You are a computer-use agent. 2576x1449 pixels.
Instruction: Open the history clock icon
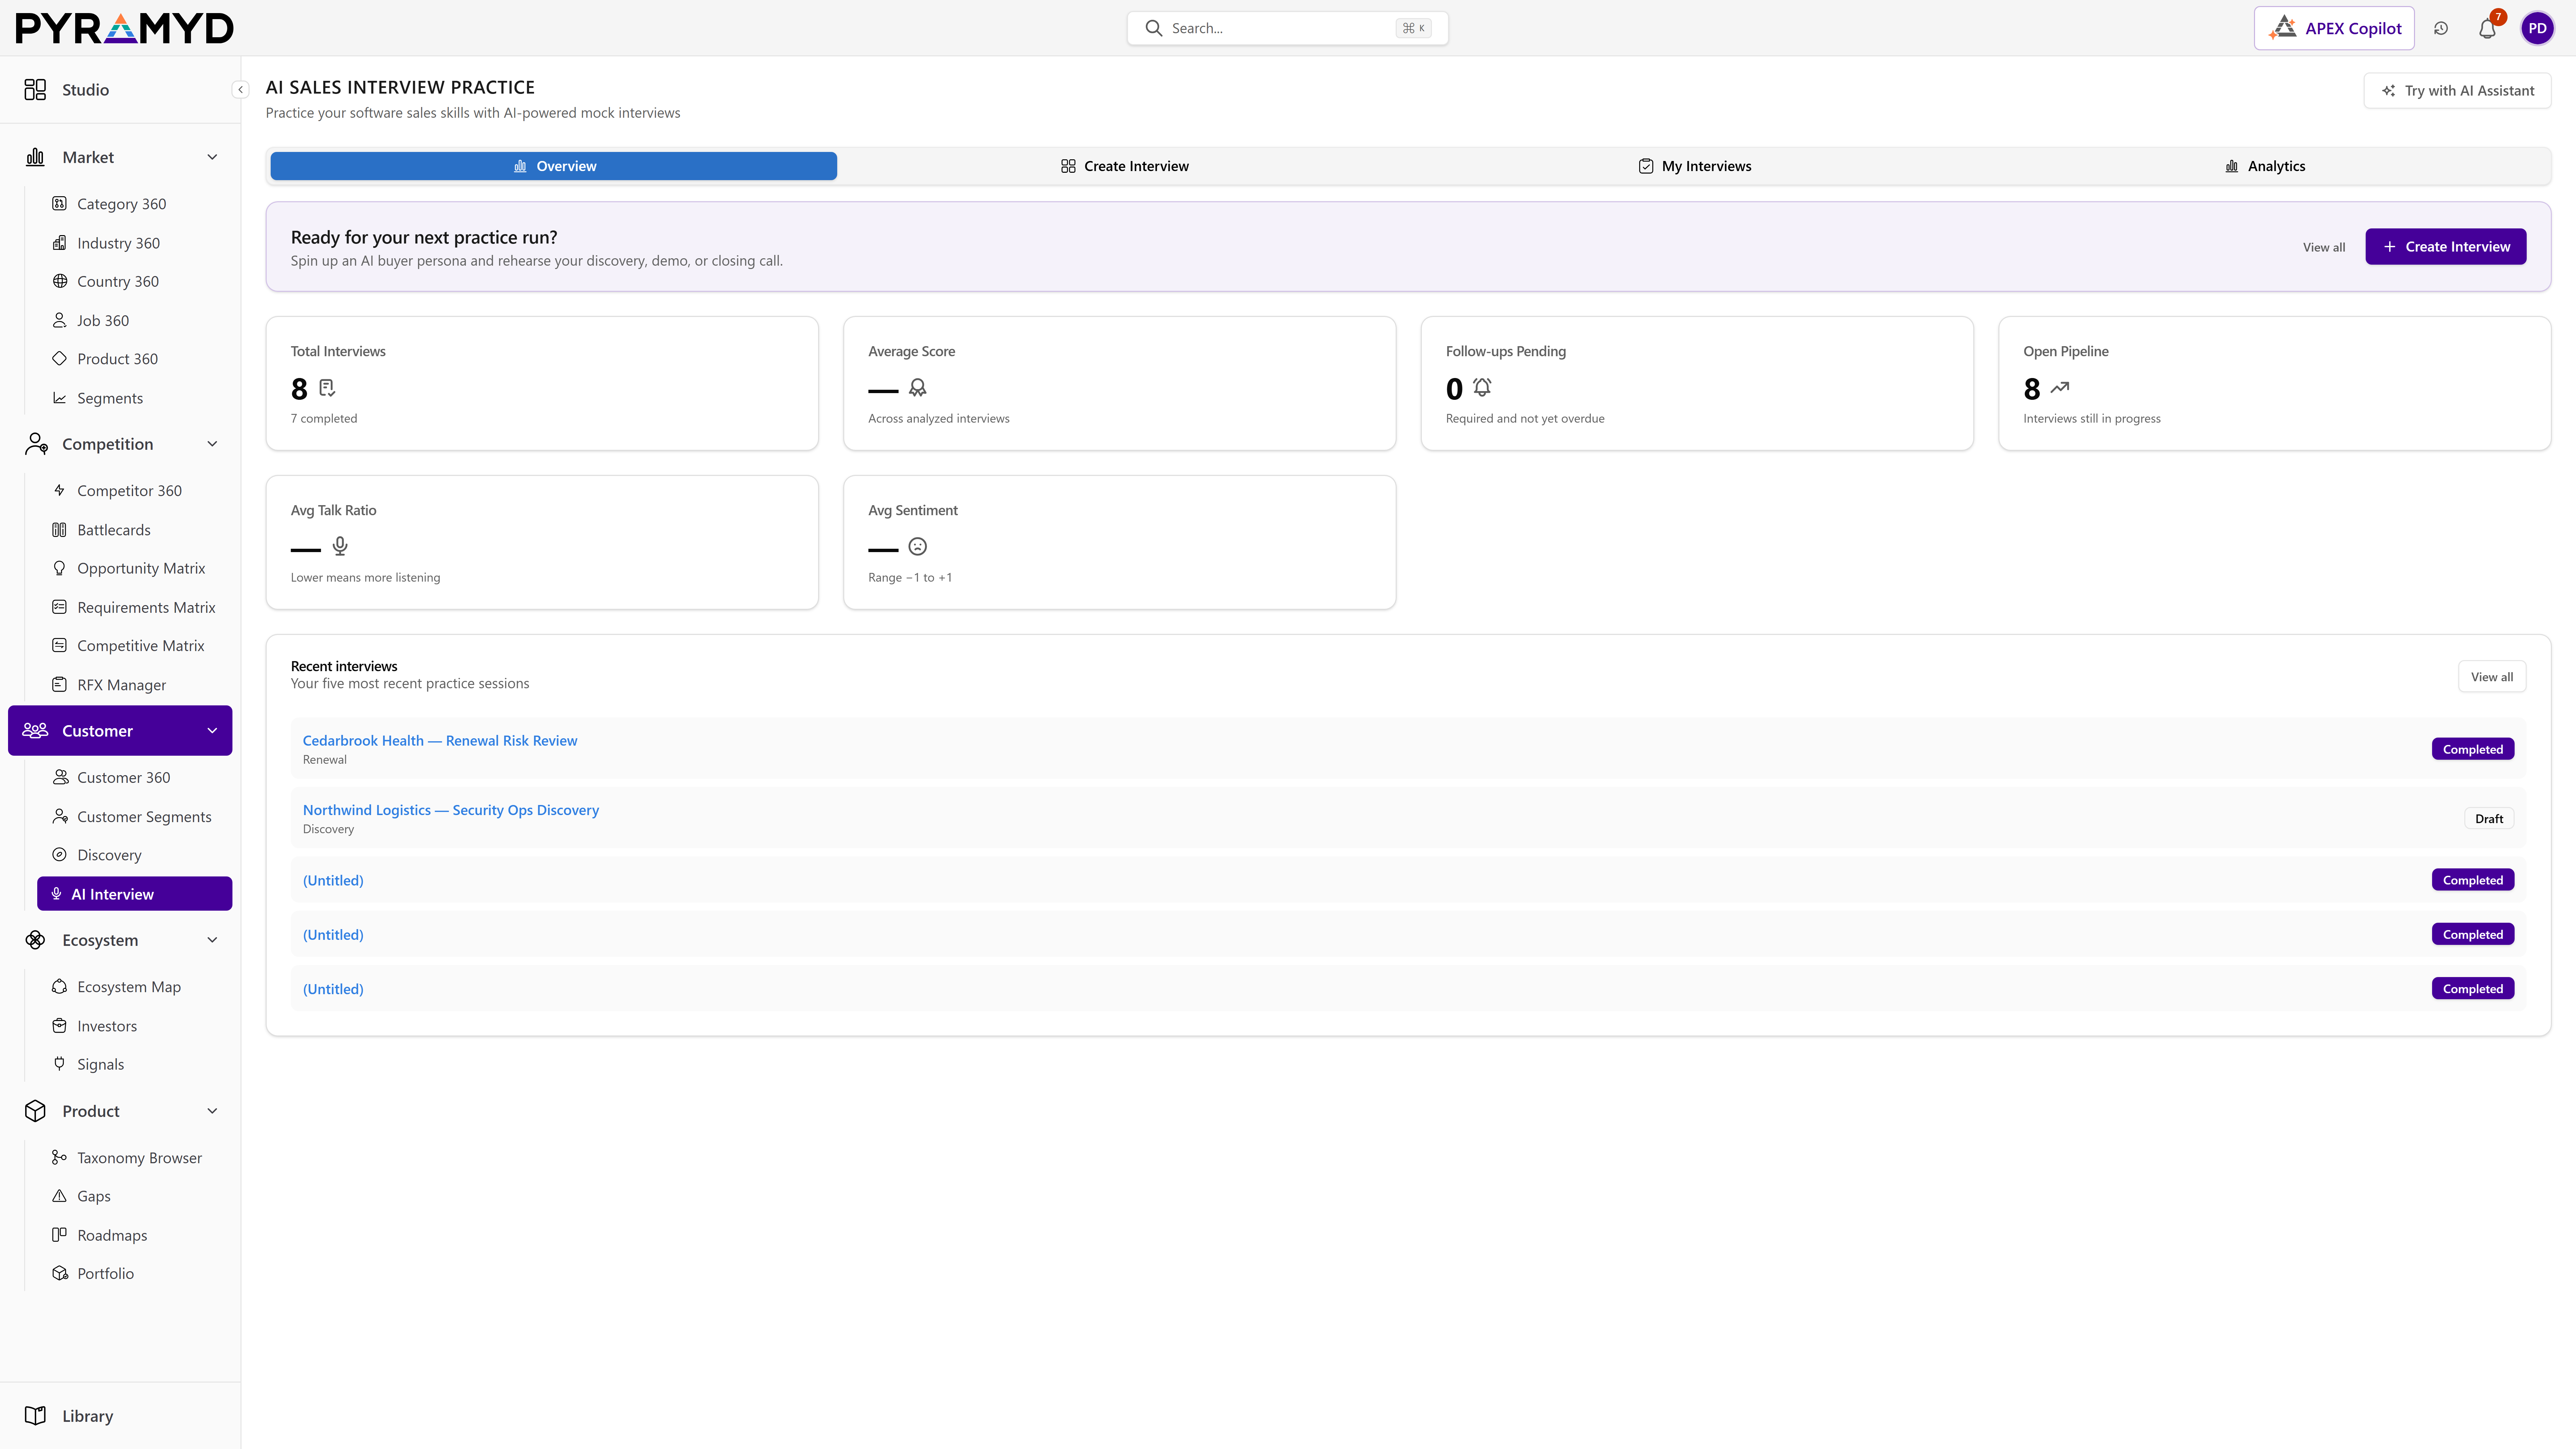tap(2441, 28)
